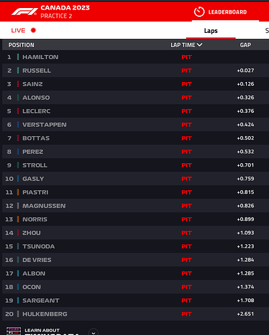Click Verstappen's driver name
The width and height of the screenshot is (269, 335).
44,125
